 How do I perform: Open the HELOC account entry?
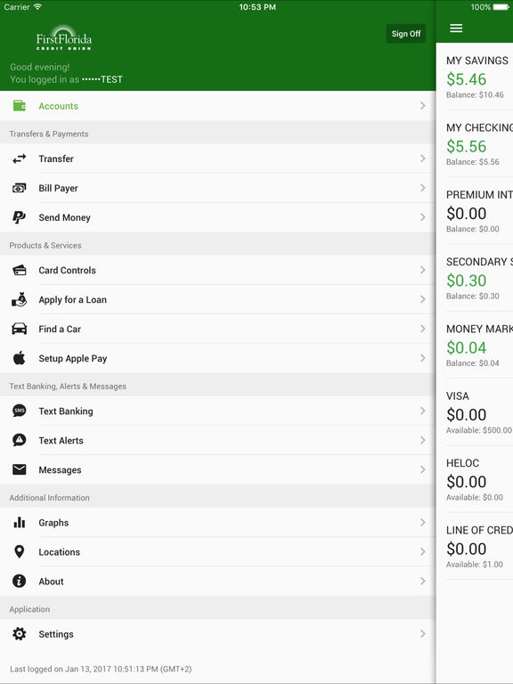click(x=475, y=479)
